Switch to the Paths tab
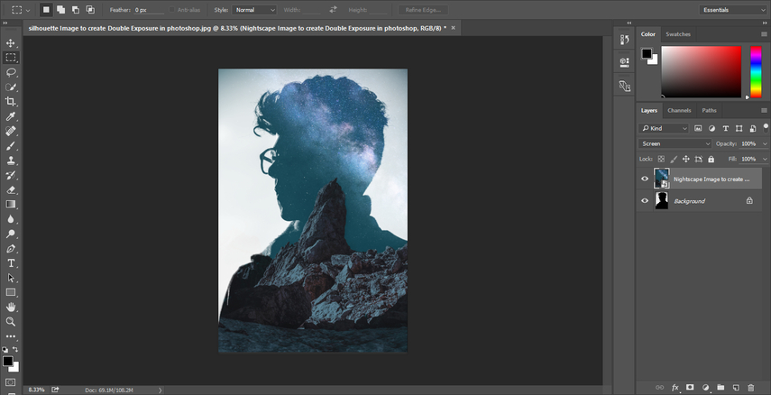 tap(709, 110)
